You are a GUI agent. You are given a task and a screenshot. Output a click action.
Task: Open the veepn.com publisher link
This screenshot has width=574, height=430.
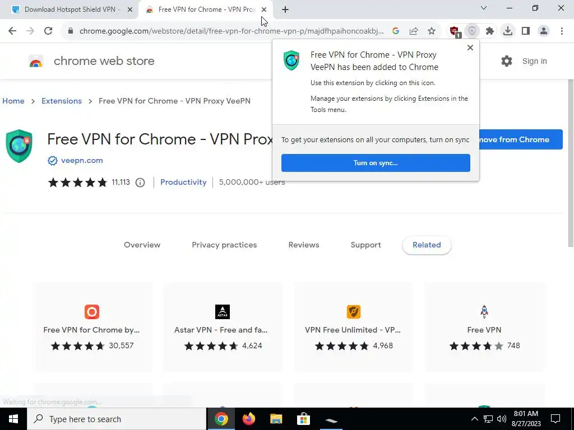82,161
